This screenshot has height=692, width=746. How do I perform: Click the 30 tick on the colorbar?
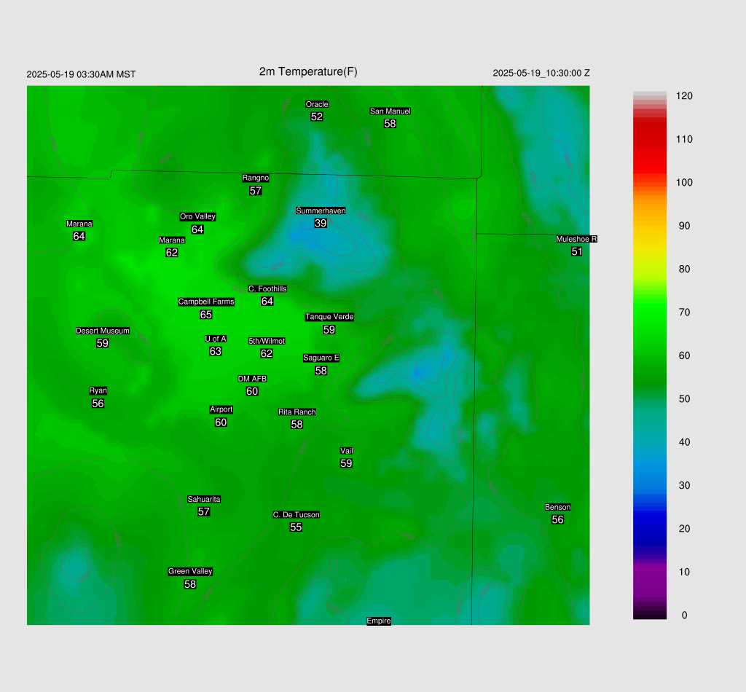[x=684, y=486]
